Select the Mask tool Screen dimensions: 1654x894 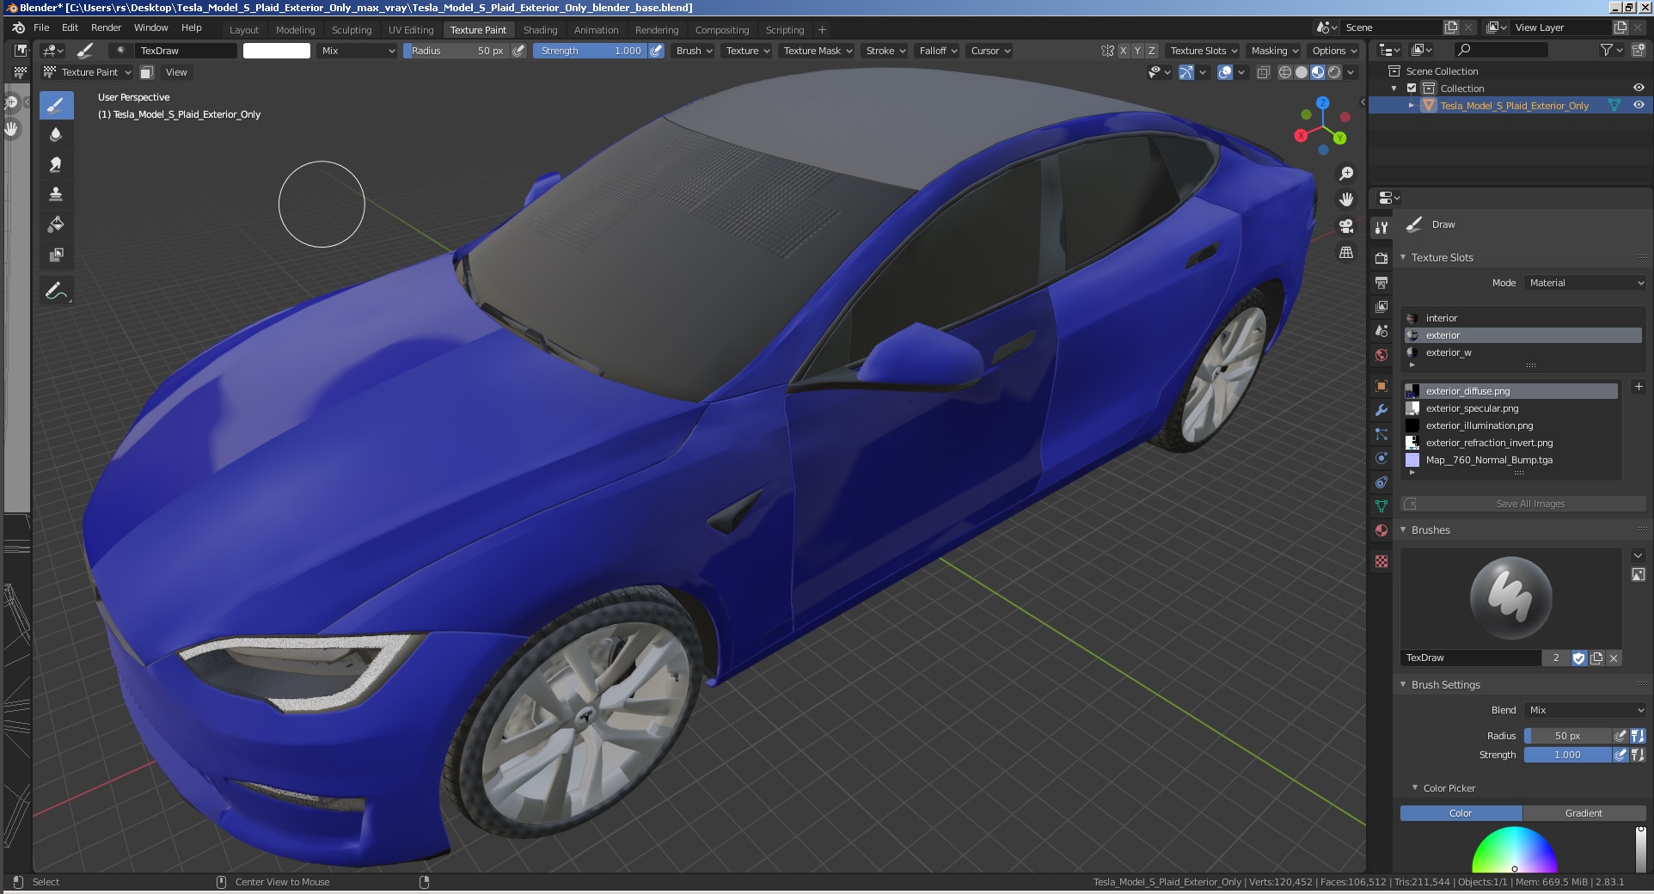click(x=56, y=254)
